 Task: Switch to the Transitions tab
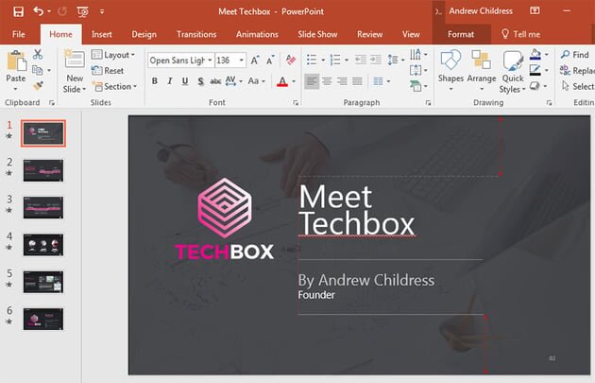(x=195, y=34)
